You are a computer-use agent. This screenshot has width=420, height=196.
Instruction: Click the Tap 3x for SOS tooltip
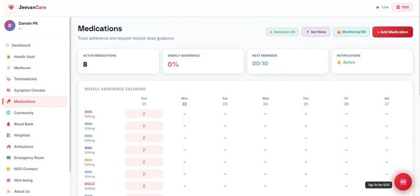click(378, 185)
